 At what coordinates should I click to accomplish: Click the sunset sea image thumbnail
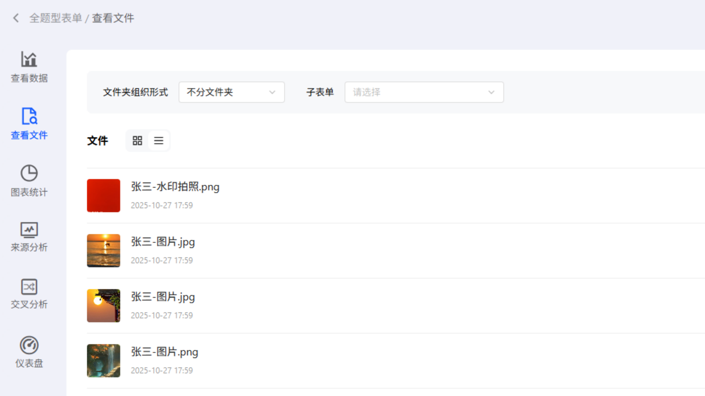pyautogui.click(x=104, y=251)
